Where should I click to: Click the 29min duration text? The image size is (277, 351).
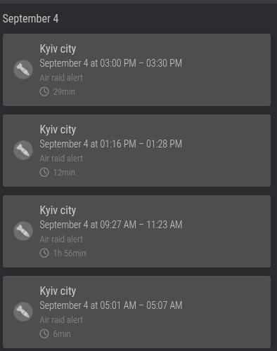pyautogui.click(x=64, y=92)
